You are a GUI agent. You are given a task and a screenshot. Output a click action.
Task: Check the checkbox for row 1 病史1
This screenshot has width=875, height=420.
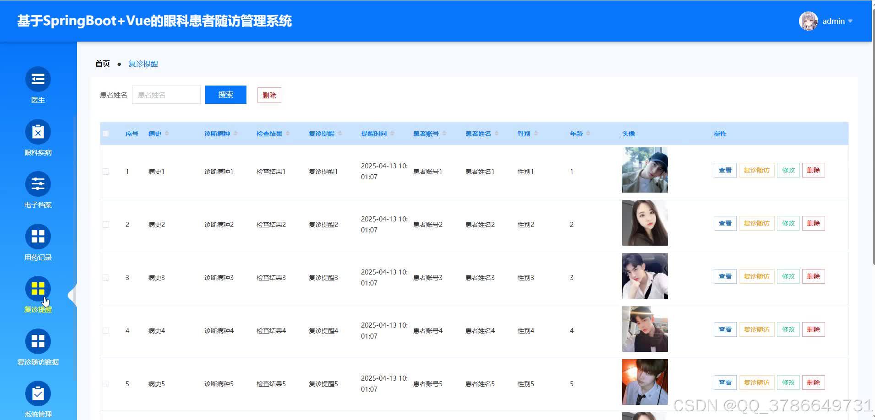click(106, 171)
